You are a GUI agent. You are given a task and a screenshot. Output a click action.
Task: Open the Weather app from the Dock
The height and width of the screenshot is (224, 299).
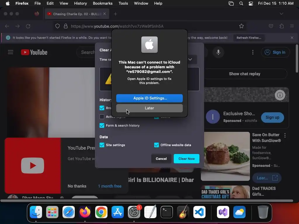pyautogui.click(x=239, y=212)
